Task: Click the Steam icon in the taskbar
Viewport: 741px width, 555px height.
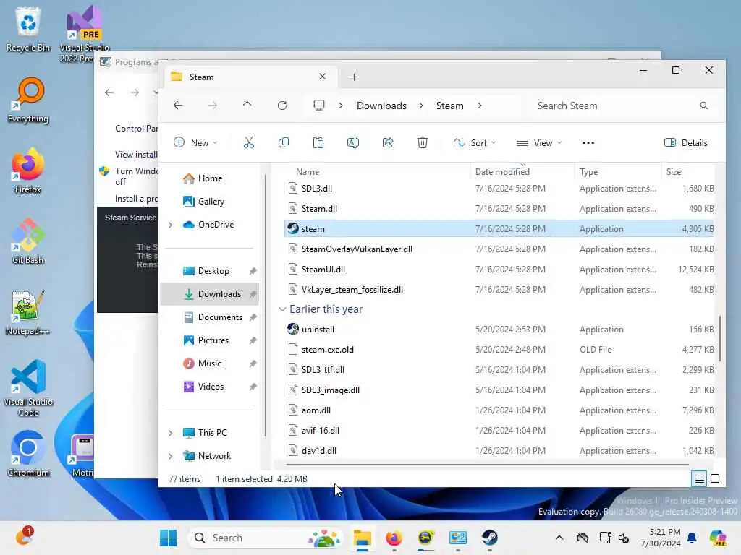Action: [x=490, y=538]
